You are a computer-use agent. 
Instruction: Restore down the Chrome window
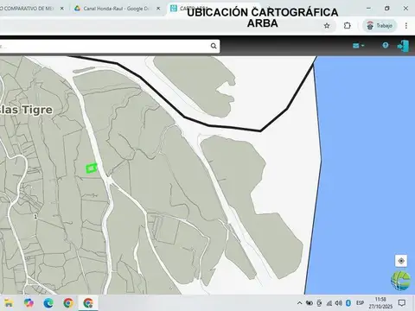click(x=387, y=9)
